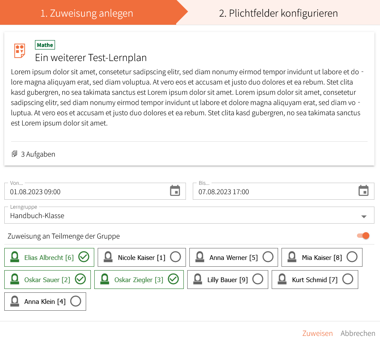Click the Zuweisen button
The width and height of the screenshot is (380, 344).
[317, 333]
